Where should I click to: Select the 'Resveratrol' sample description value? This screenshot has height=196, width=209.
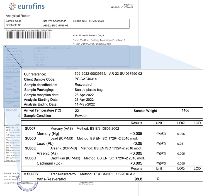pos(83,85)
